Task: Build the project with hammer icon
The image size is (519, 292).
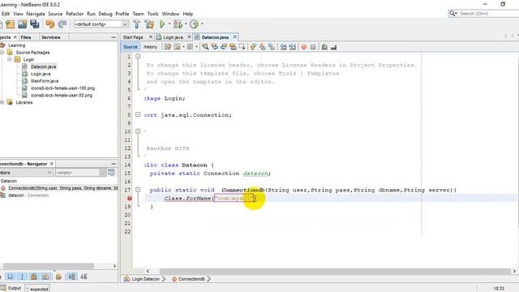Action: (x=136, y=24)
